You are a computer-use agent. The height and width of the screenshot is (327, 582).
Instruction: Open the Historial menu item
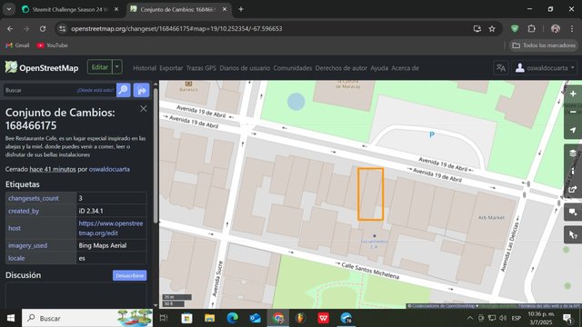pos(145,68)
